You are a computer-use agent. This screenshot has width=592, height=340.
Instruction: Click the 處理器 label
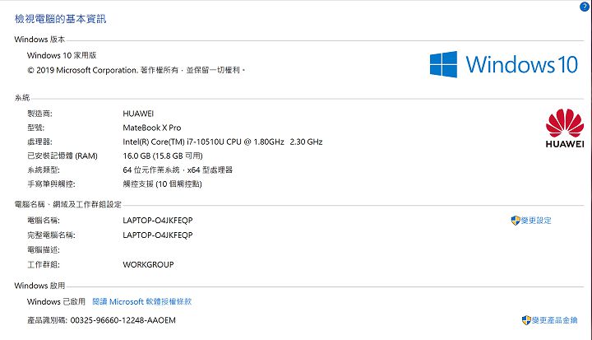(39, 142)
